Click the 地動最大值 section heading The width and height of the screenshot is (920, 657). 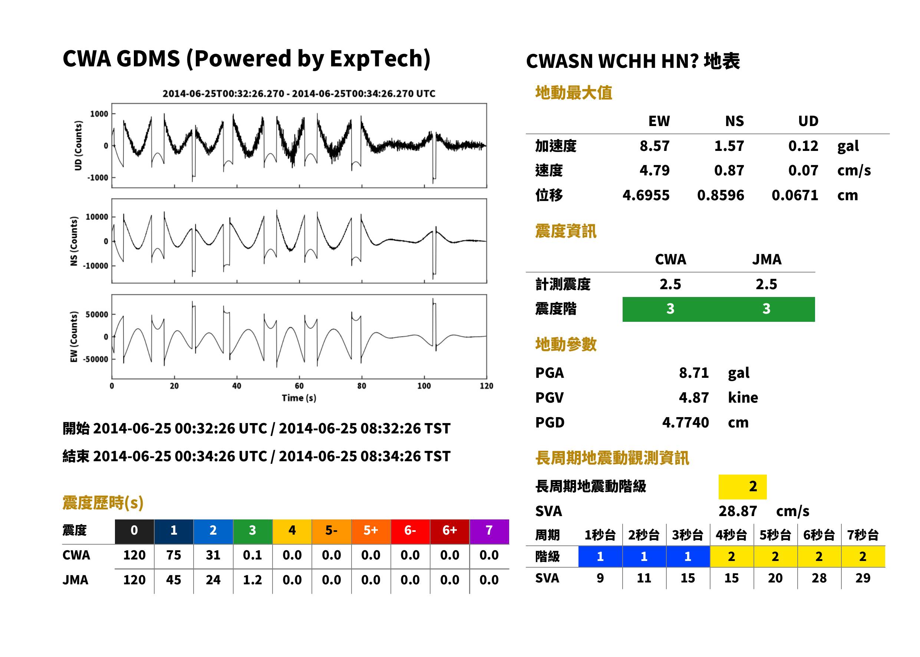pyautogui.click(x=574, y=93)
